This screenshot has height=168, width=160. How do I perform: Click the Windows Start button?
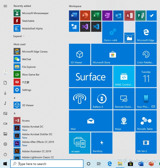pyautogui.click(x=5, y=164)
